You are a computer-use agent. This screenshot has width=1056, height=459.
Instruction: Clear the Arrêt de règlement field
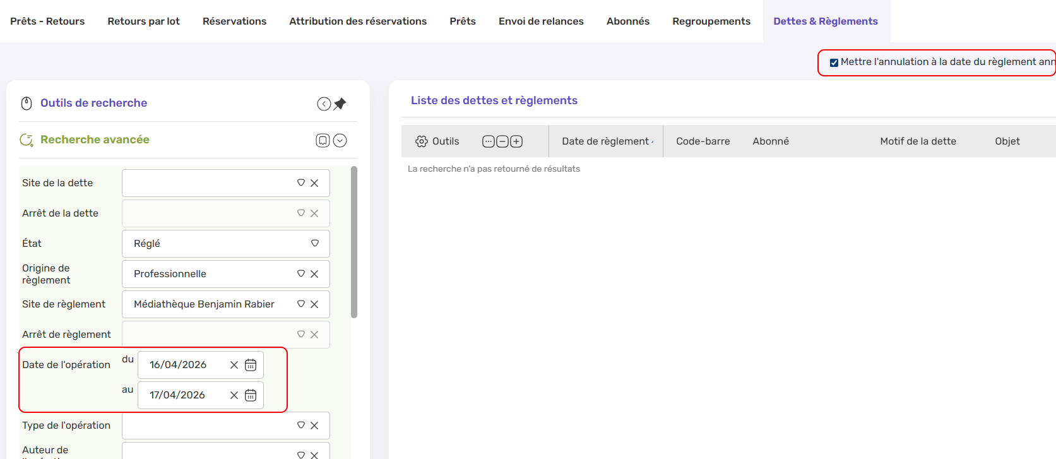coord(314,335)
